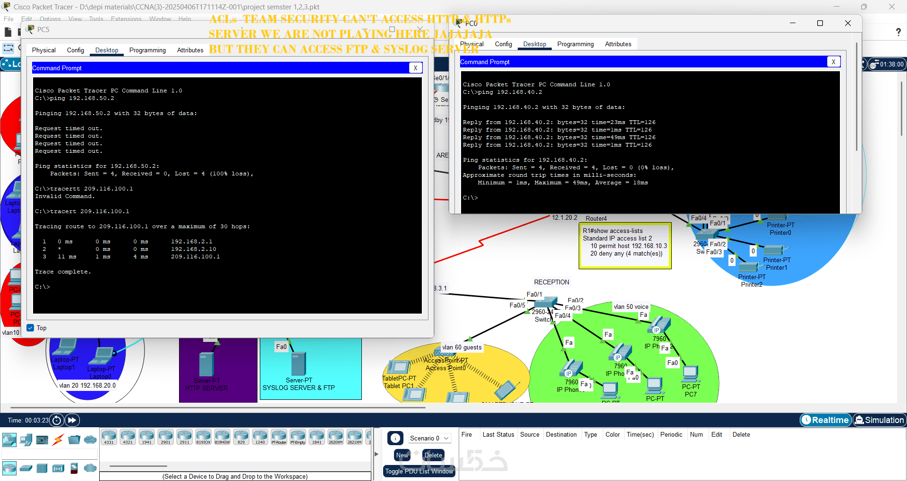Select the Connections lightning bolt icon

pyautogui.click(x=58, y=440)
